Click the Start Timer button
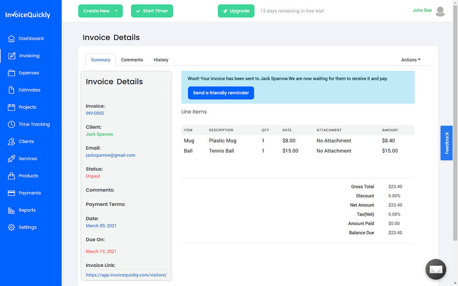 (152, 11)
